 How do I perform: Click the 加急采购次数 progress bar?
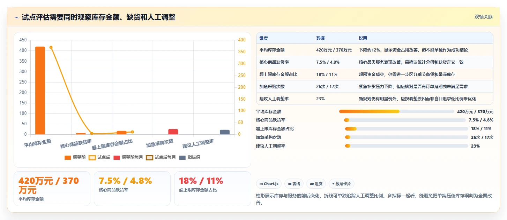(407, 137)
